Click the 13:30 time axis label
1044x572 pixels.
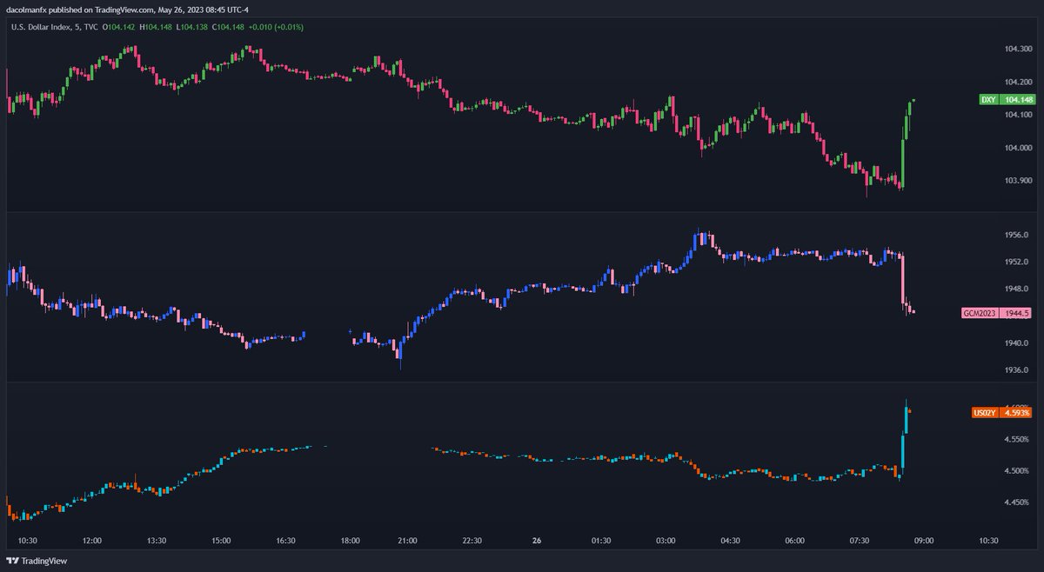pos(157,540)
